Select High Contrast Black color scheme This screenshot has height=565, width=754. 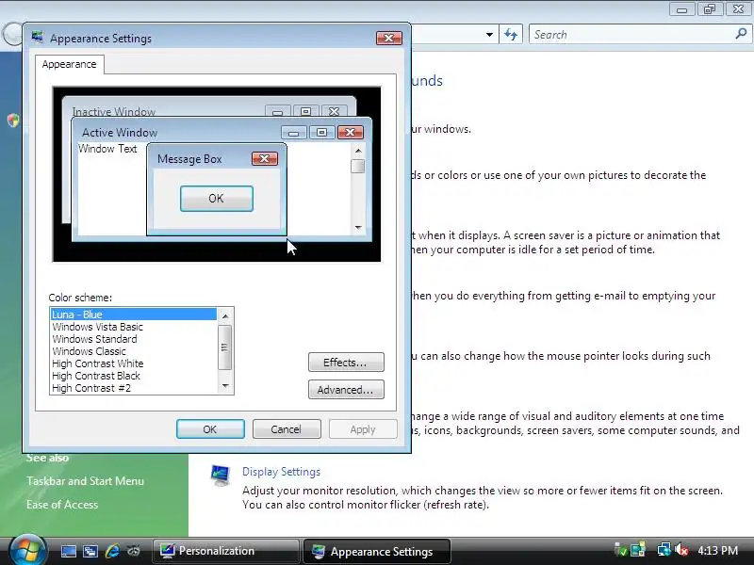click(x=134, y=376)
